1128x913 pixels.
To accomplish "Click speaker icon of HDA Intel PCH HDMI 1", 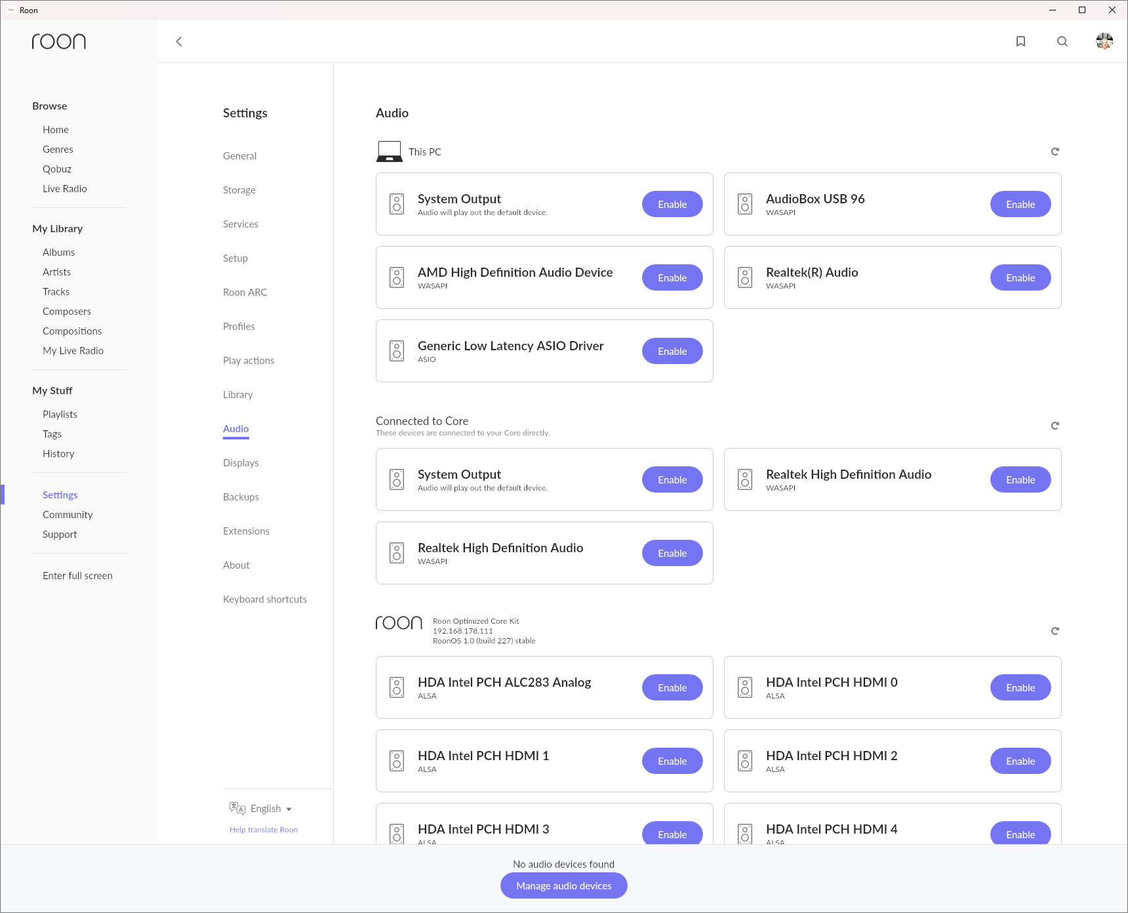I will tap(397, 761).
